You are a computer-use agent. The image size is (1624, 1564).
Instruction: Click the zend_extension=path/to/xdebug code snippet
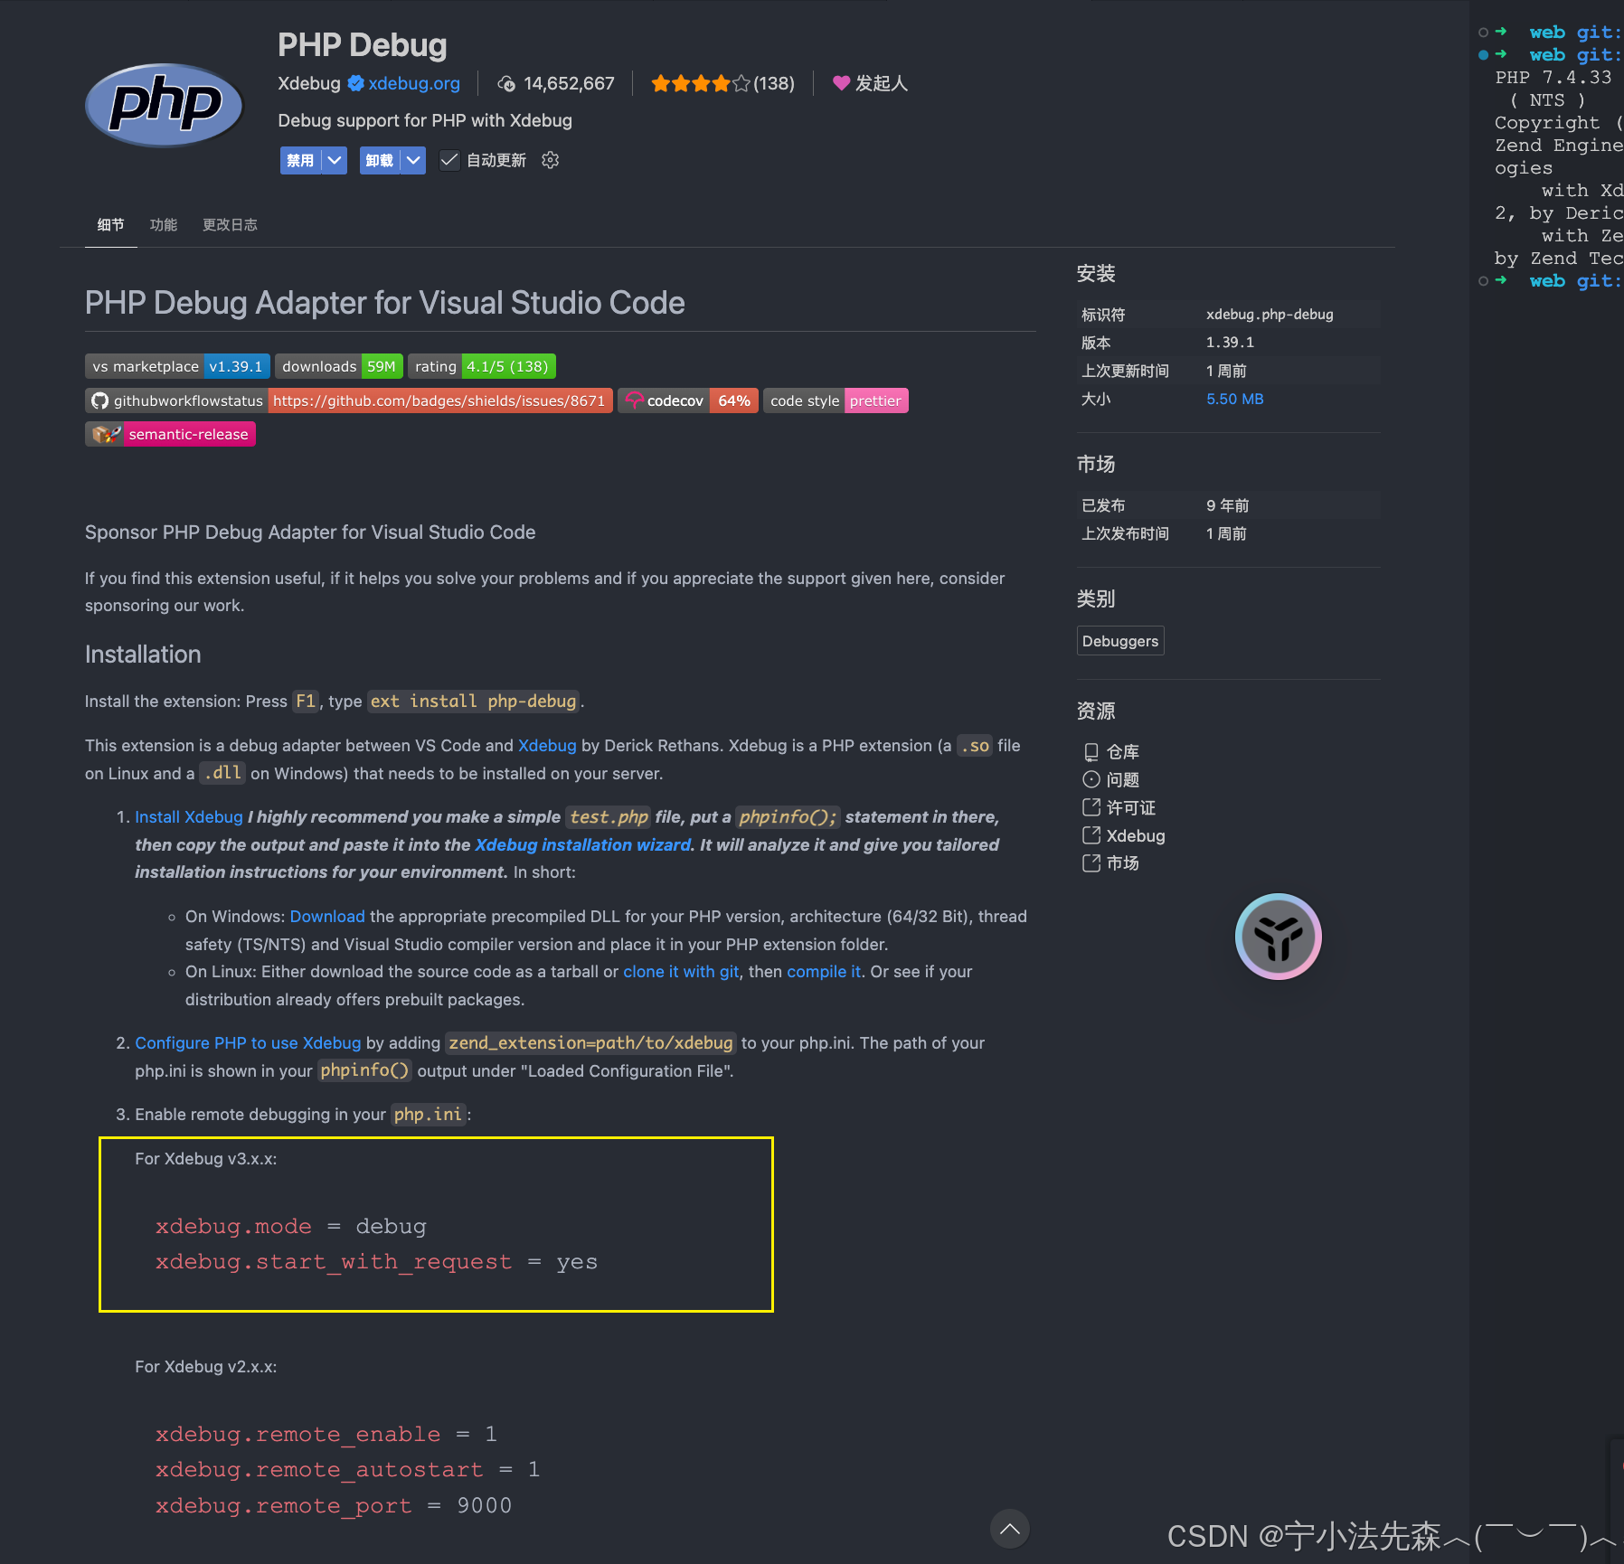tap(590, 1042)
